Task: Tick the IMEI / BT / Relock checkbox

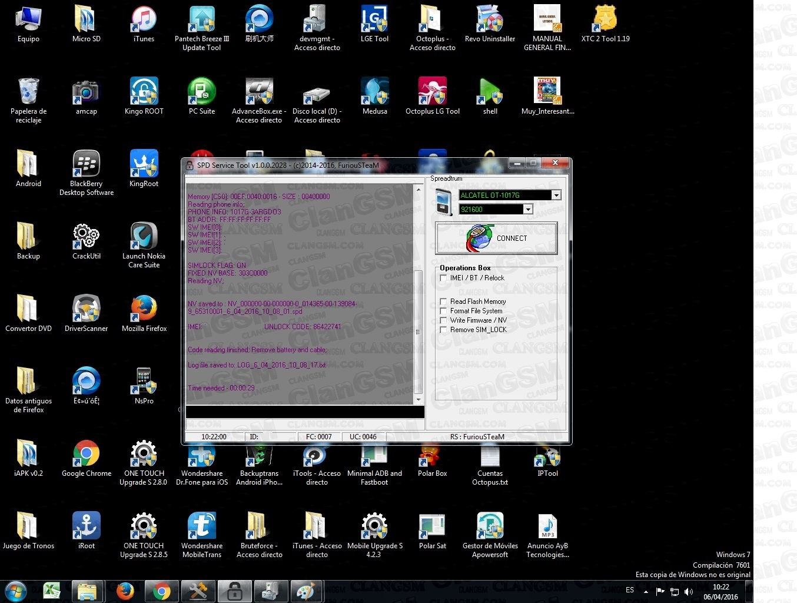Action: pyautogui.click(x=444, y=278)
